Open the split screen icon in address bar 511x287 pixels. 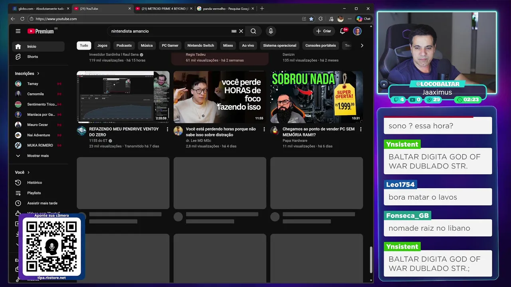point(304,19)
